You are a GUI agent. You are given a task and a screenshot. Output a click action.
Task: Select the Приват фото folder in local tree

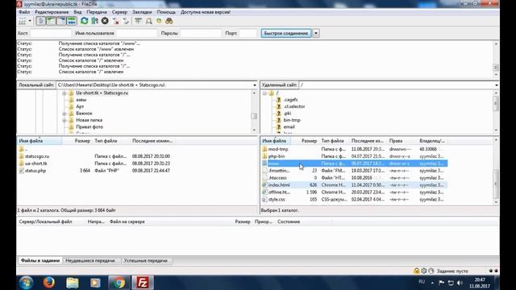pos(89,127)
